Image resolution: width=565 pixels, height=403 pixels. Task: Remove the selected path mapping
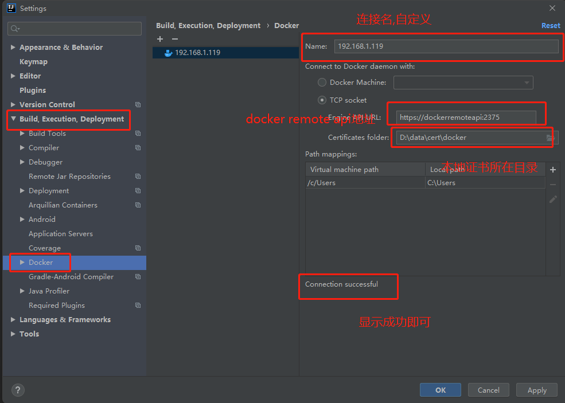553,185
